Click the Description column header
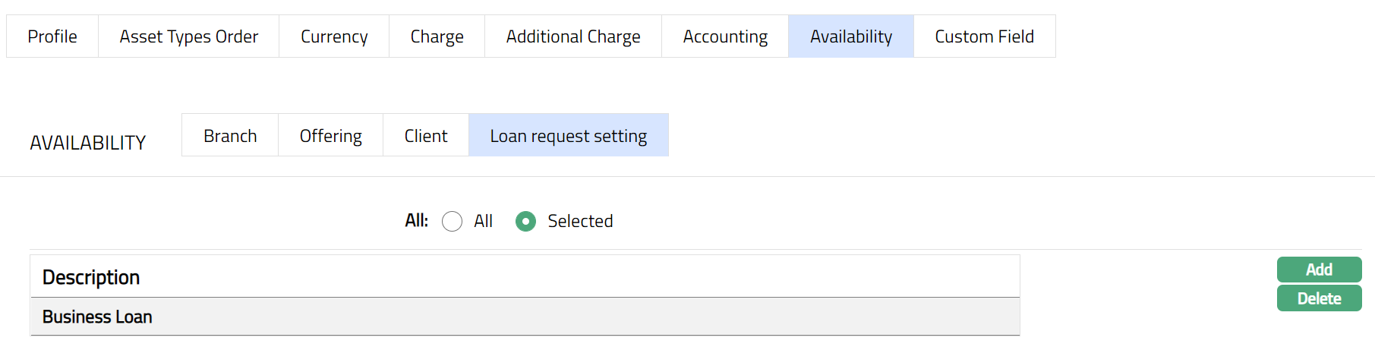 91,277
